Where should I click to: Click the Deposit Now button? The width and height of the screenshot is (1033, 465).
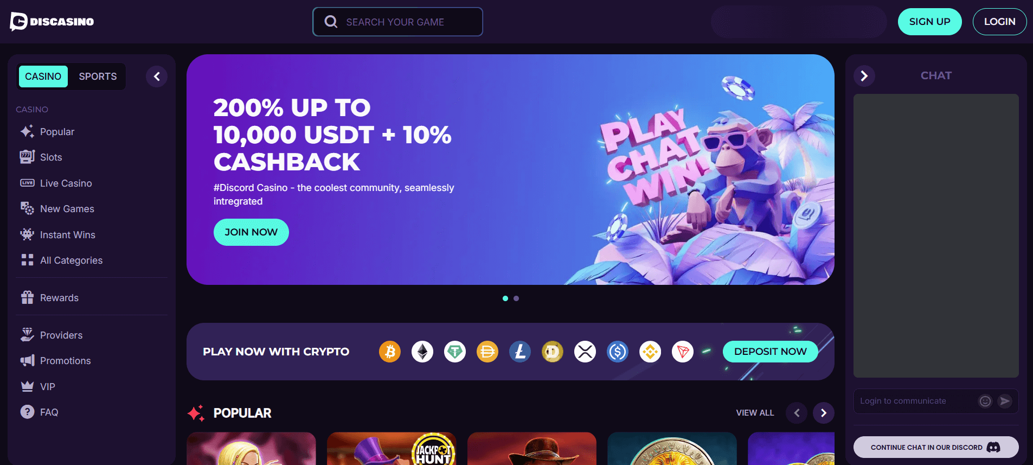(x=771, y=352)
